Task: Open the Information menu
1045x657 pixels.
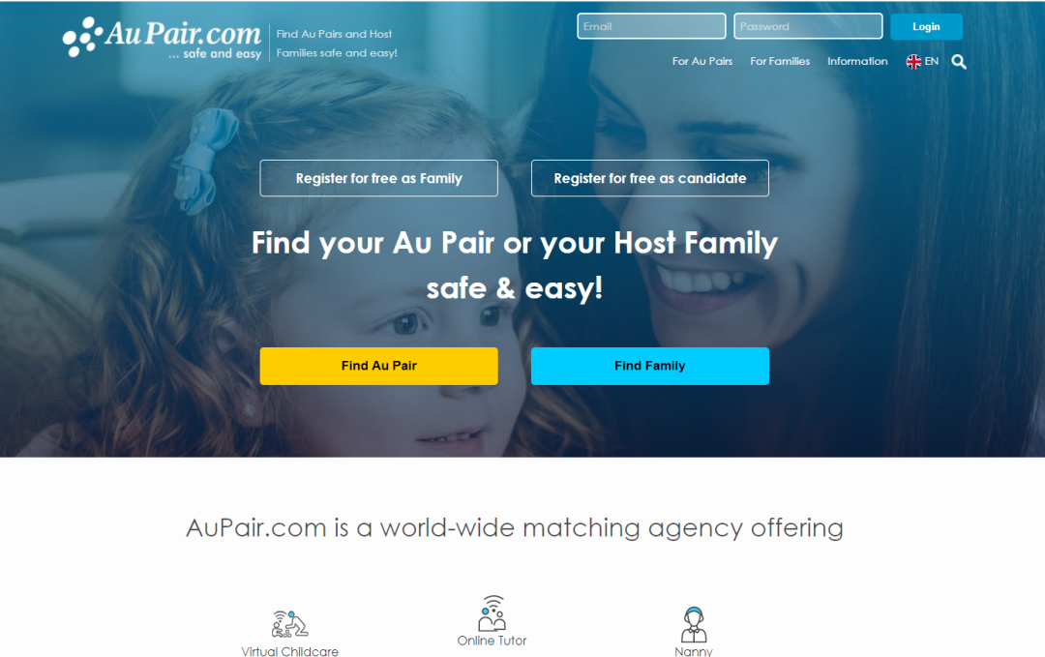Action: (x=857, y=61)
